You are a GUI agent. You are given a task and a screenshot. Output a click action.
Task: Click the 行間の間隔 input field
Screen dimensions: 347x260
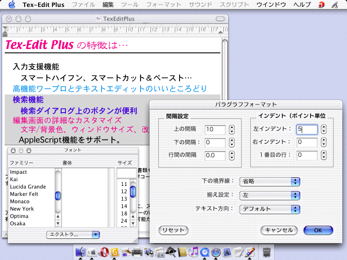pyautogui.click(x=215, y=156)
